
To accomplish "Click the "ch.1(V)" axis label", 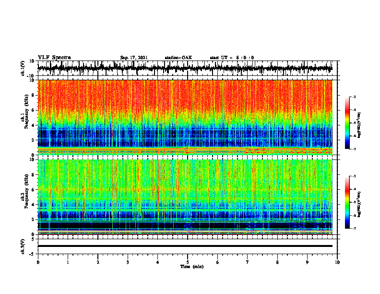I will (x=23, y=69).
